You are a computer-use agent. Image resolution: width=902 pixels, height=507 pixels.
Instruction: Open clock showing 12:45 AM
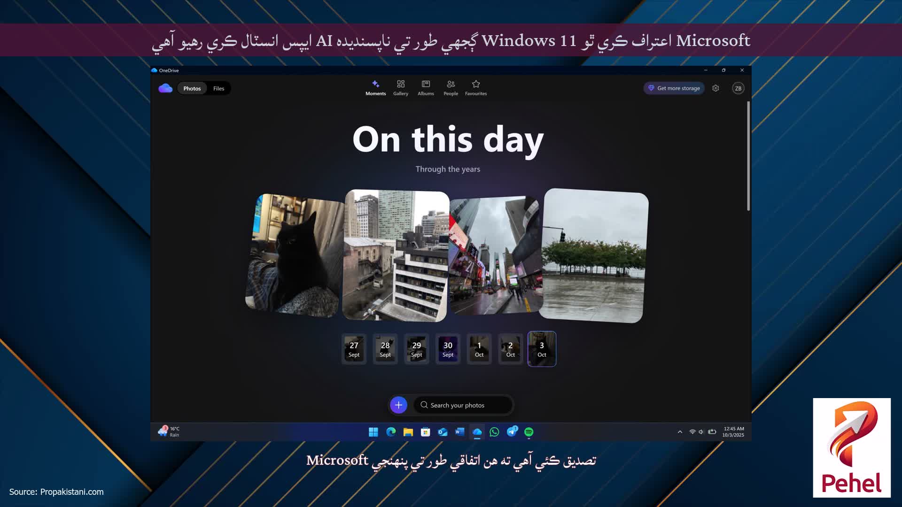[733, 432]
